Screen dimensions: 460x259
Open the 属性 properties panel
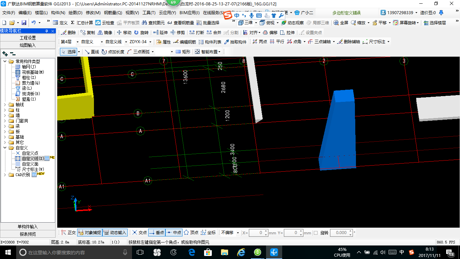point(164,42)
